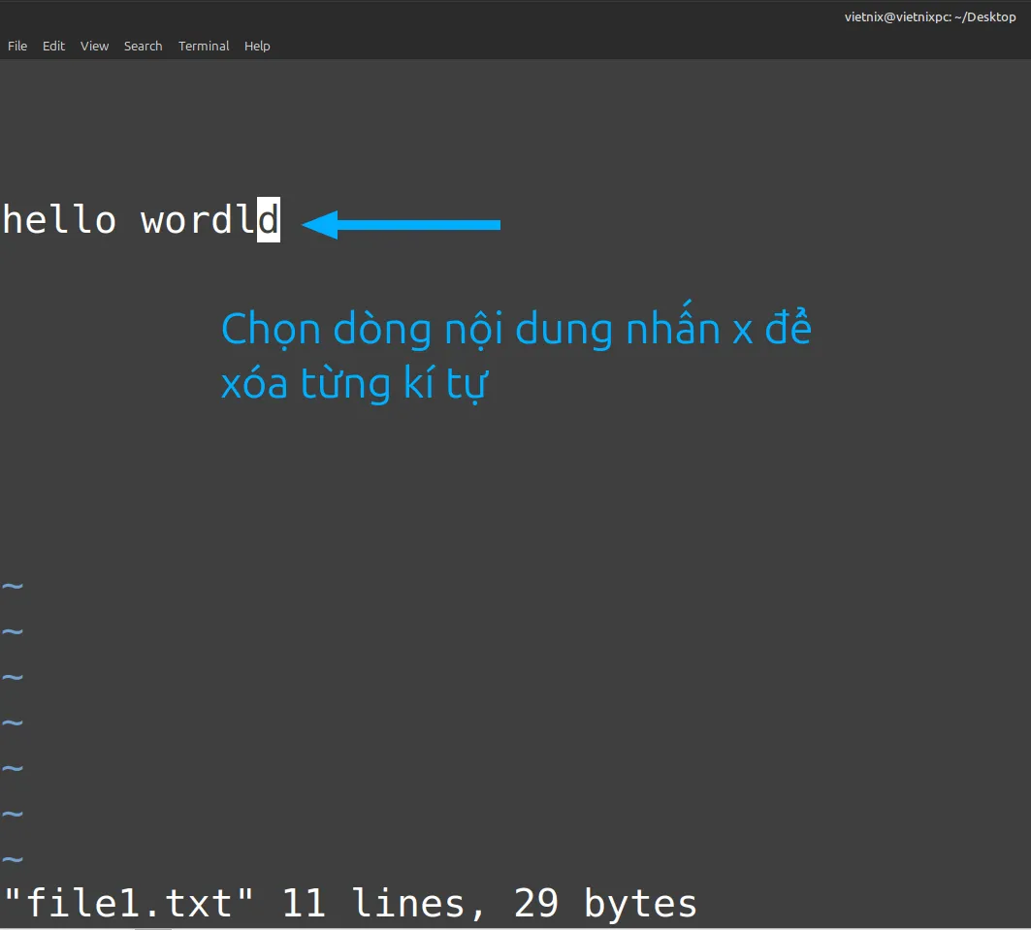
Task: Open the Edit menu
Action: click(53, 46)
